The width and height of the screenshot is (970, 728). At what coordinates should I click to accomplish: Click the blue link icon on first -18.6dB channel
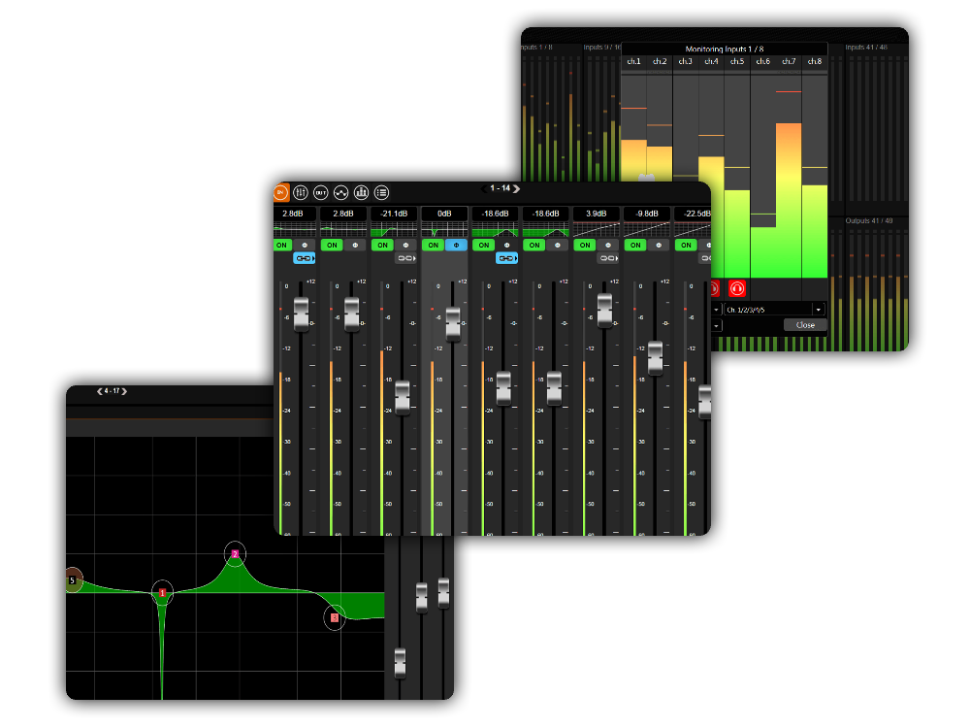click(506, 258)
